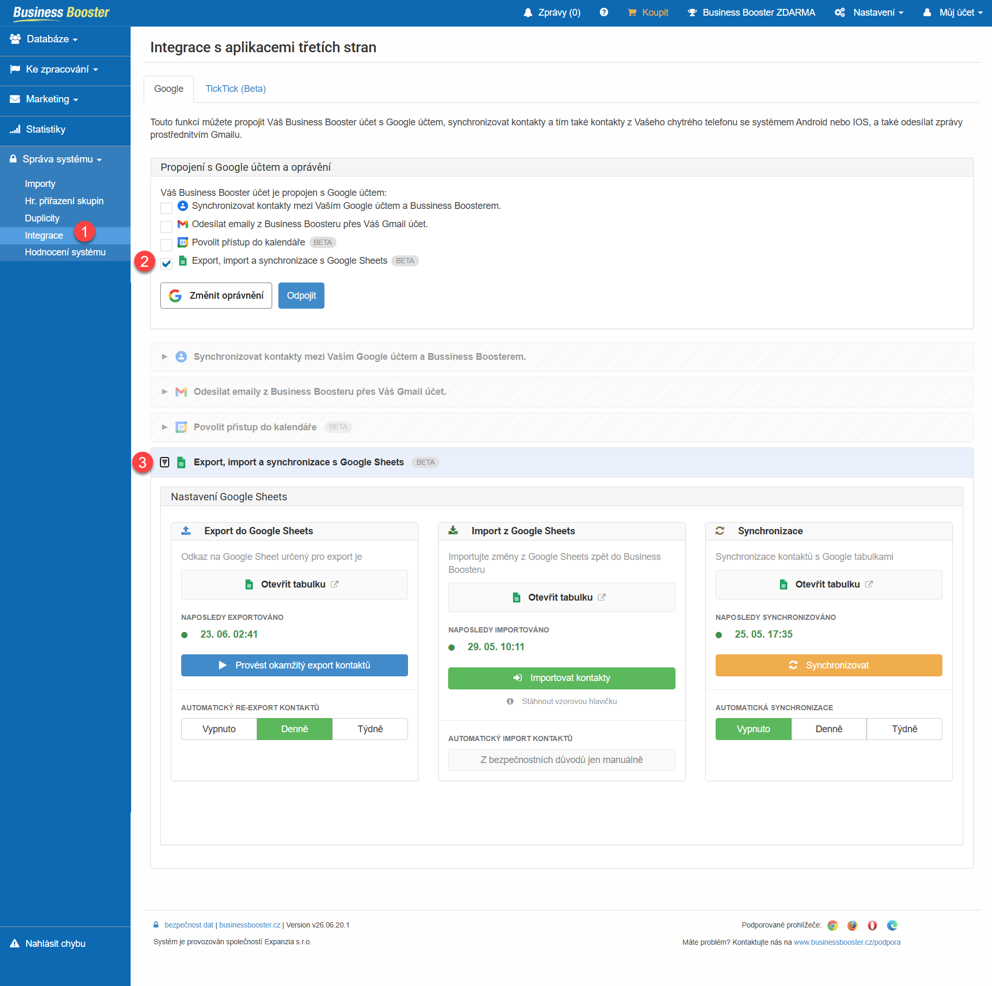Click the gears icon for Nastavení

pos(839,13)
